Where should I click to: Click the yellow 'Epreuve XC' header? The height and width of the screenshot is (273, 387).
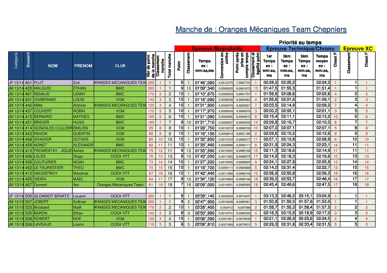coord(358,49)
